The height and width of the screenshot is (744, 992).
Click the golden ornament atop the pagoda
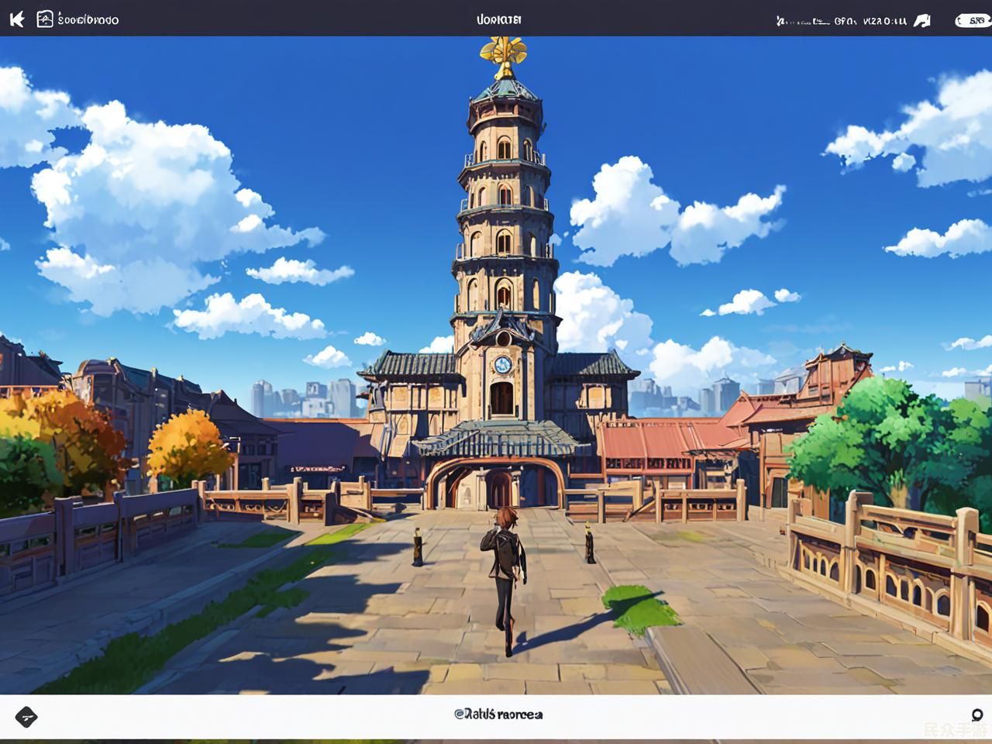504,54
